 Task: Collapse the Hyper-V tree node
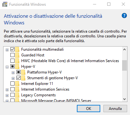point(7,67)
